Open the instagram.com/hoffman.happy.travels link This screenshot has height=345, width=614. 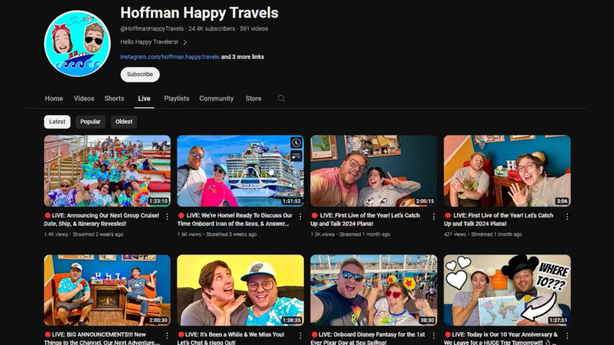click(x=170, y=57)
